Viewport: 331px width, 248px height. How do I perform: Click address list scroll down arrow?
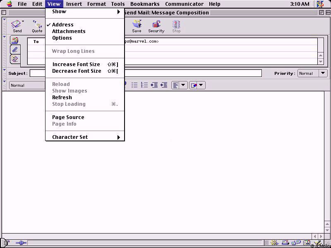pyautogui.click(x=321, y=62)
